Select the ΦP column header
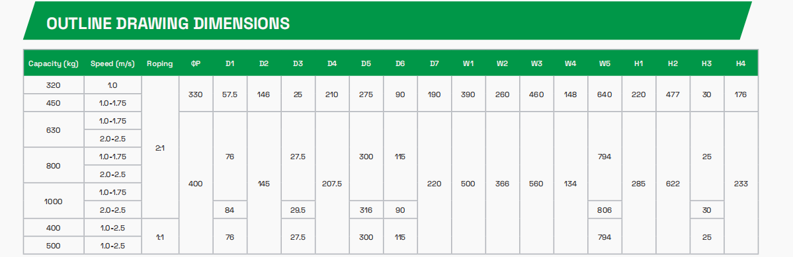 (196, 63)
